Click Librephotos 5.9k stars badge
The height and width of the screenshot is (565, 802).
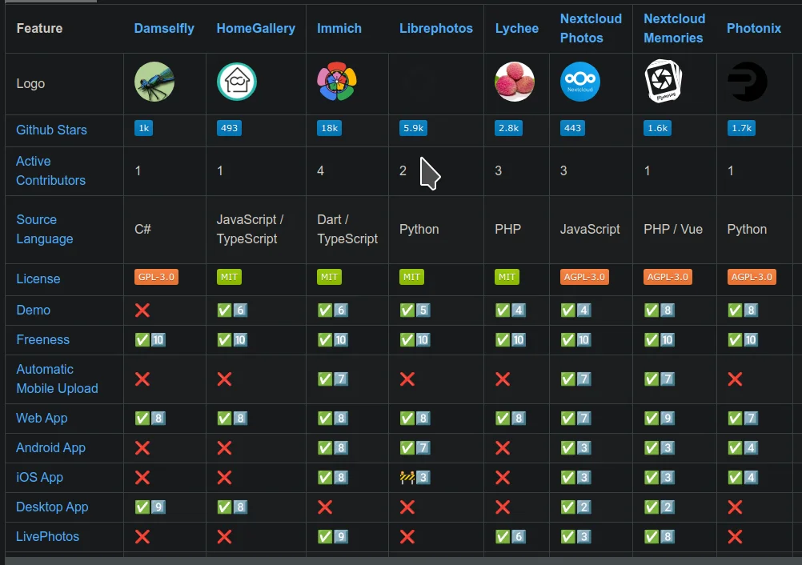[414, 128]
